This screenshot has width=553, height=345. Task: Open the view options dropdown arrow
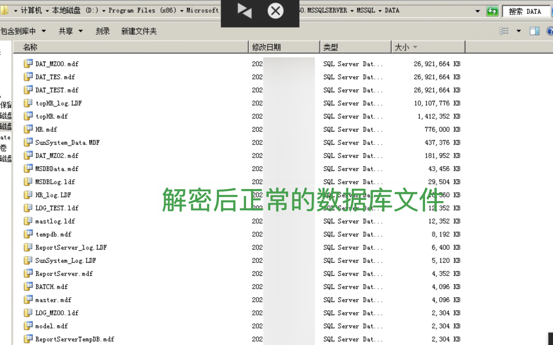(x=518, y=31)
